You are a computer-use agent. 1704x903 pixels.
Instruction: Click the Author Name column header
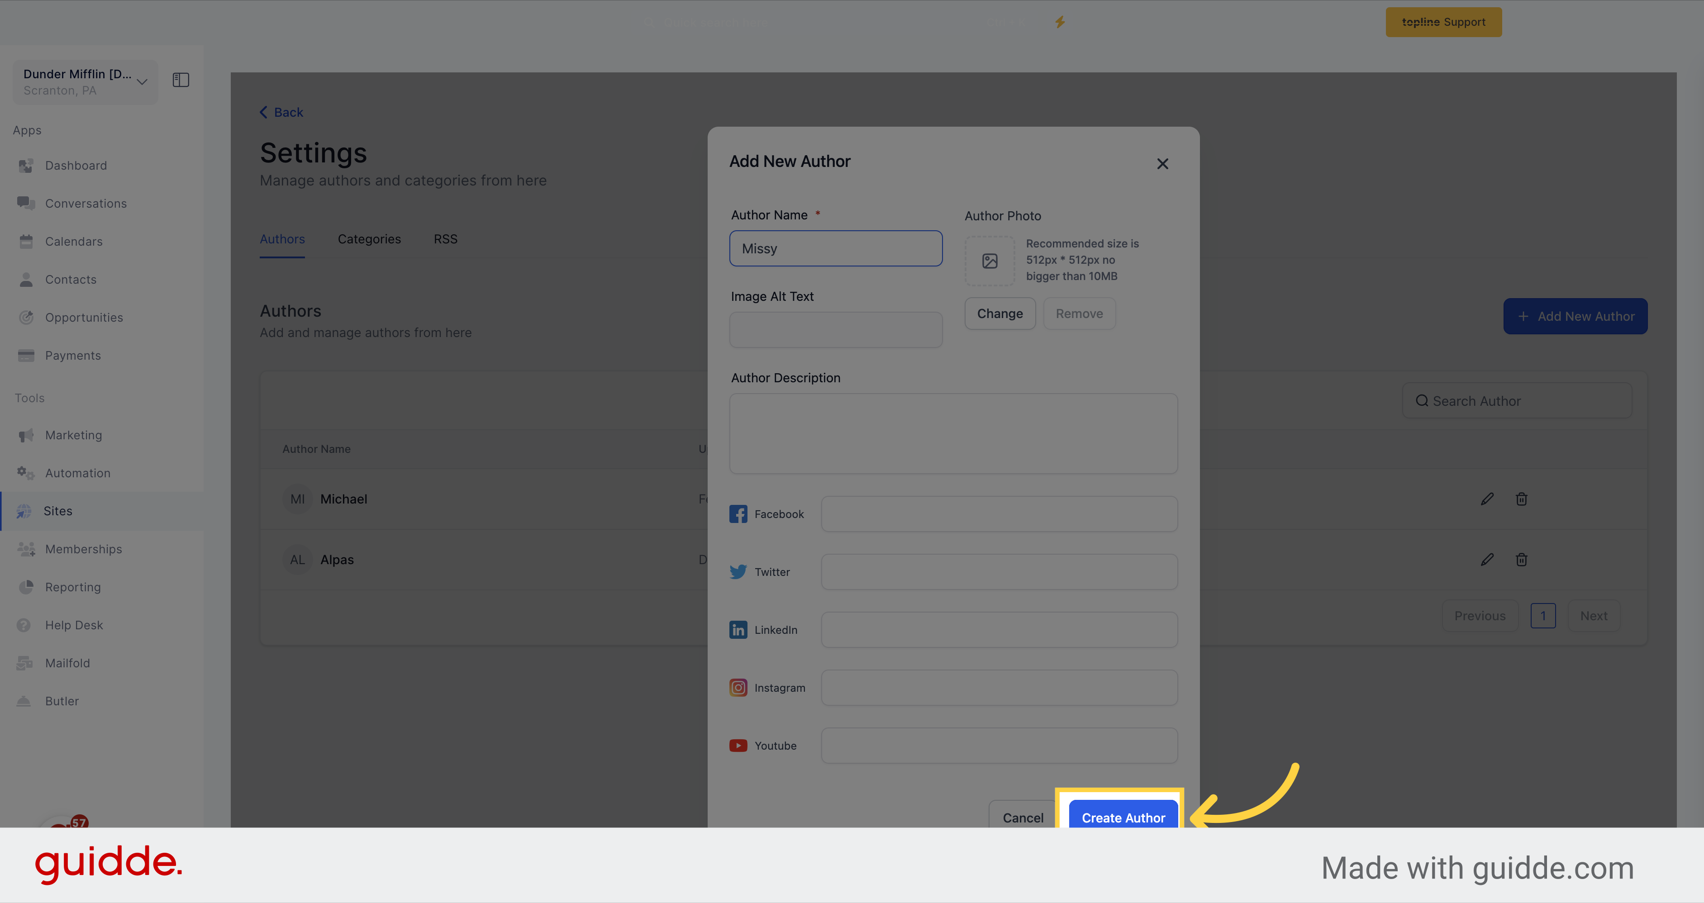316,448
